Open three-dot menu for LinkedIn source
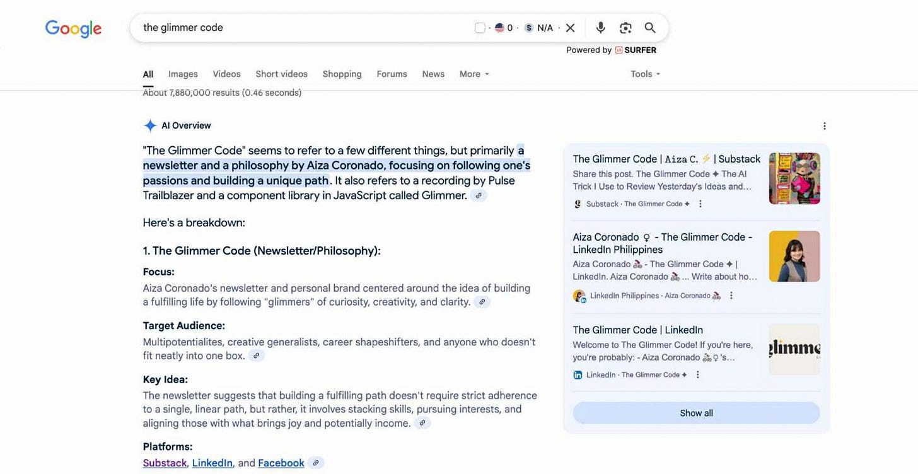The width and height of the screenshot is (918, 474). [x=697, y=374]
